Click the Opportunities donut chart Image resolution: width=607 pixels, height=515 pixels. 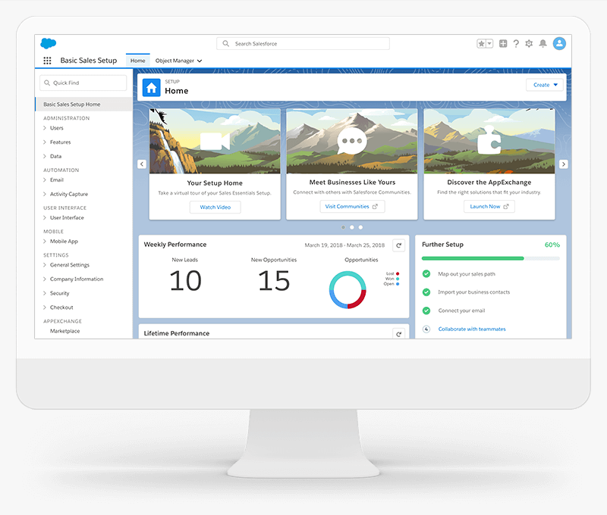click(348, 290)
